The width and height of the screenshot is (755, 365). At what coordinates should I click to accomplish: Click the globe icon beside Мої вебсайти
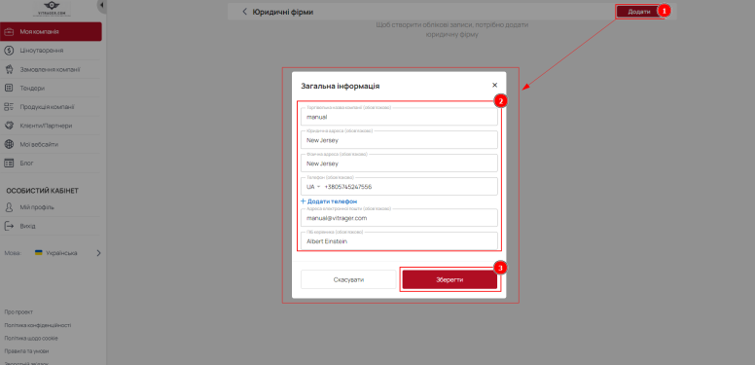(x=9, y=144)
